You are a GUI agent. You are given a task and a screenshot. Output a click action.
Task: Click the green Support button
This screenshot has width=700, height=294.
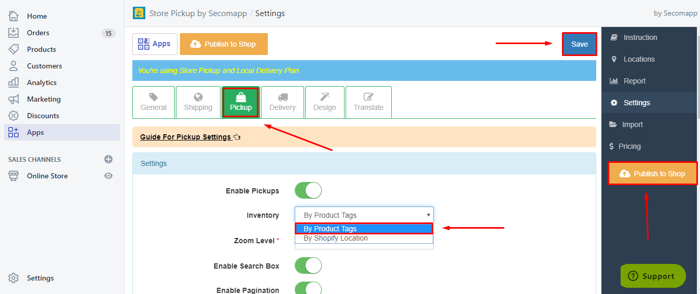click(x=653, y=276)
